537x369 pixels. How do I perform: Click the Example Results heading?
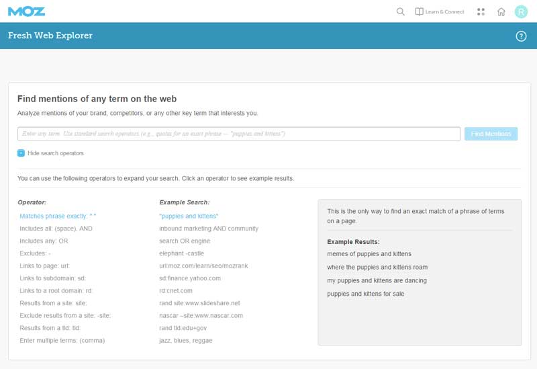[x=354, y=242]
